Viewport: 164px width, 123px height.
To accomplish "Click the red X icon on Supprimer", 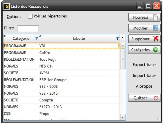I will tap(156, 39).
